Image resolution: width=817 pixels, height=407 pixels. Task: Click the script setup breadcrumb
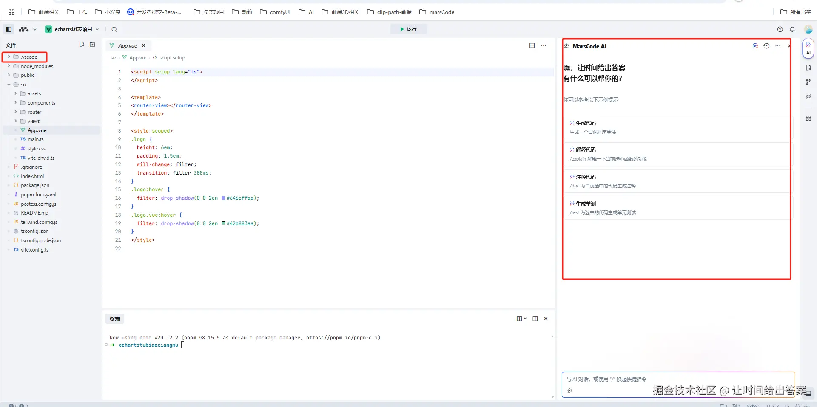[172, 58]
